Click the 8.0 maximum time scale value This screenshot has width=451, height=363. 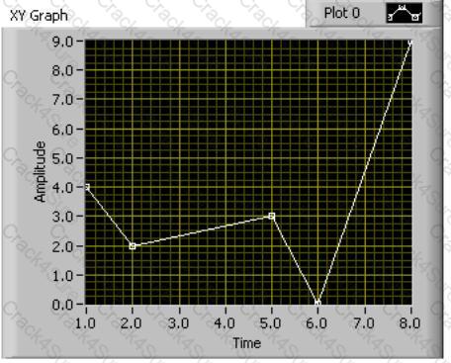point(409,323)
